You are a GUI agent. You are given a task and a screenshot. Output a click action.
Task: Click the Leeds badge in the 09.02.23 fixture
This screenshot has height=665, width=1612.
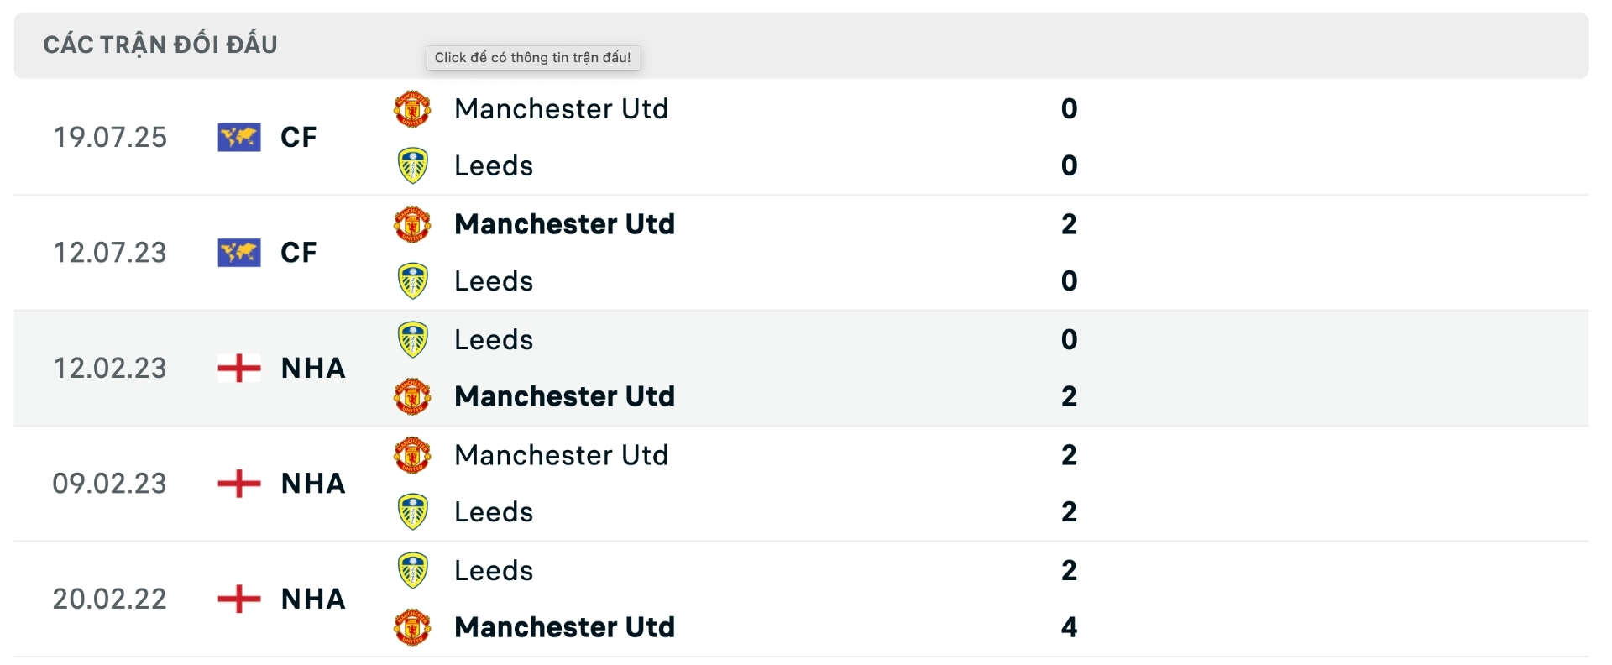point(413,512)
